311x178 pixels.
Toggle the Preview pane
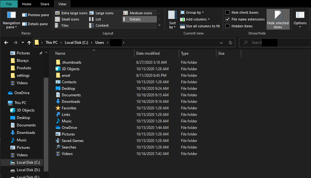pos(35,15)
